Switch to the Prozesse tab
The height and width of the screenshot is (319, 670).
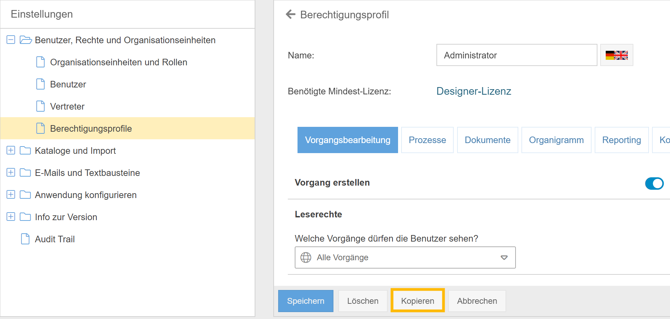[x=427, y=140]
